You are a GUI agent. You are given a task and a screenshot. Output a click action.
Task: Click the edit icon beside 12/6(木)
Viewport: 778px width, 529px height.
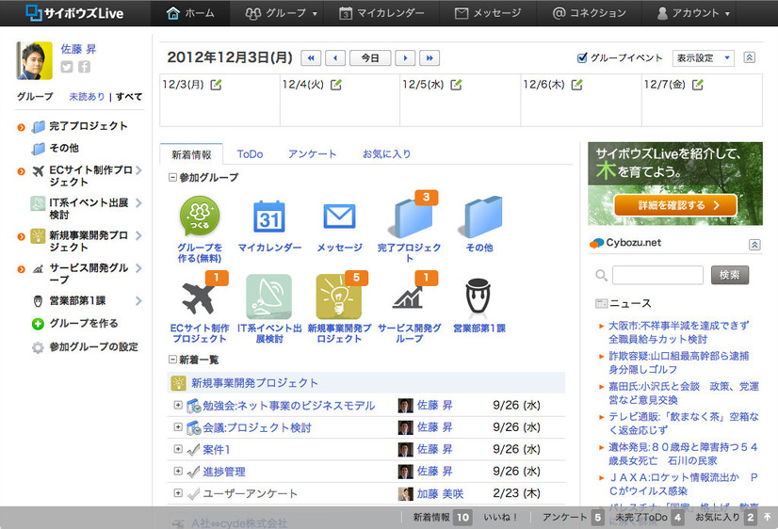pyautogui.click(x=576, y=85)
